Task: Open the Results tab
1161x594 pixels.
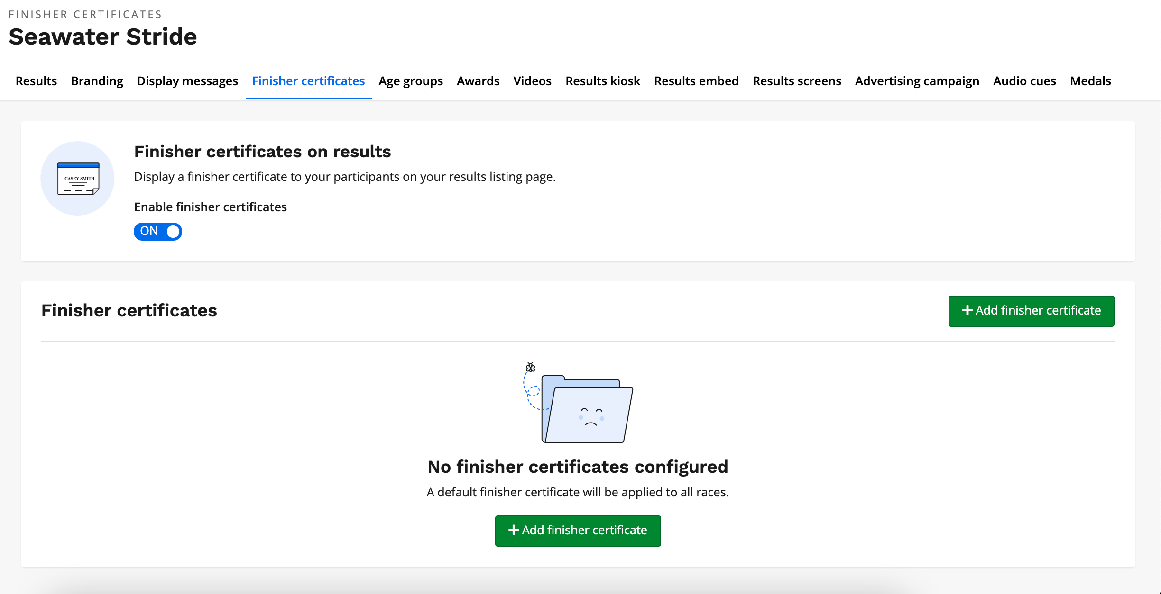Action: click(x=36, y=81)
